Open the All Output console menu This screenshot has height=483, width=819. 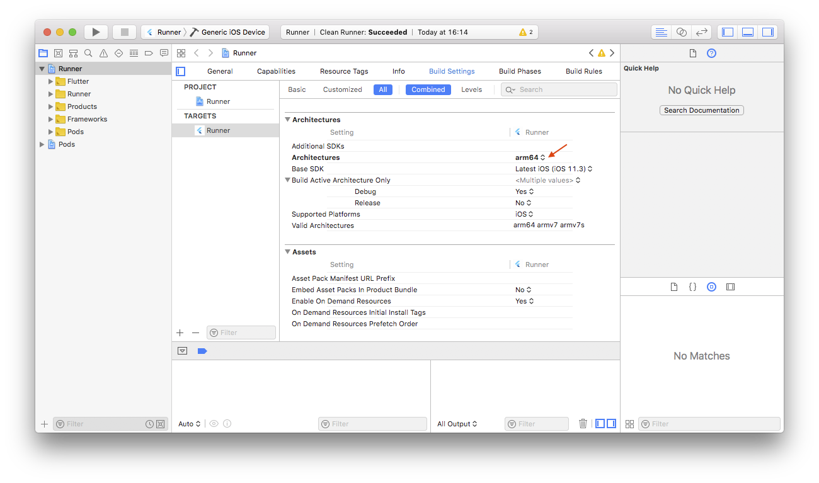coord(457,424)
